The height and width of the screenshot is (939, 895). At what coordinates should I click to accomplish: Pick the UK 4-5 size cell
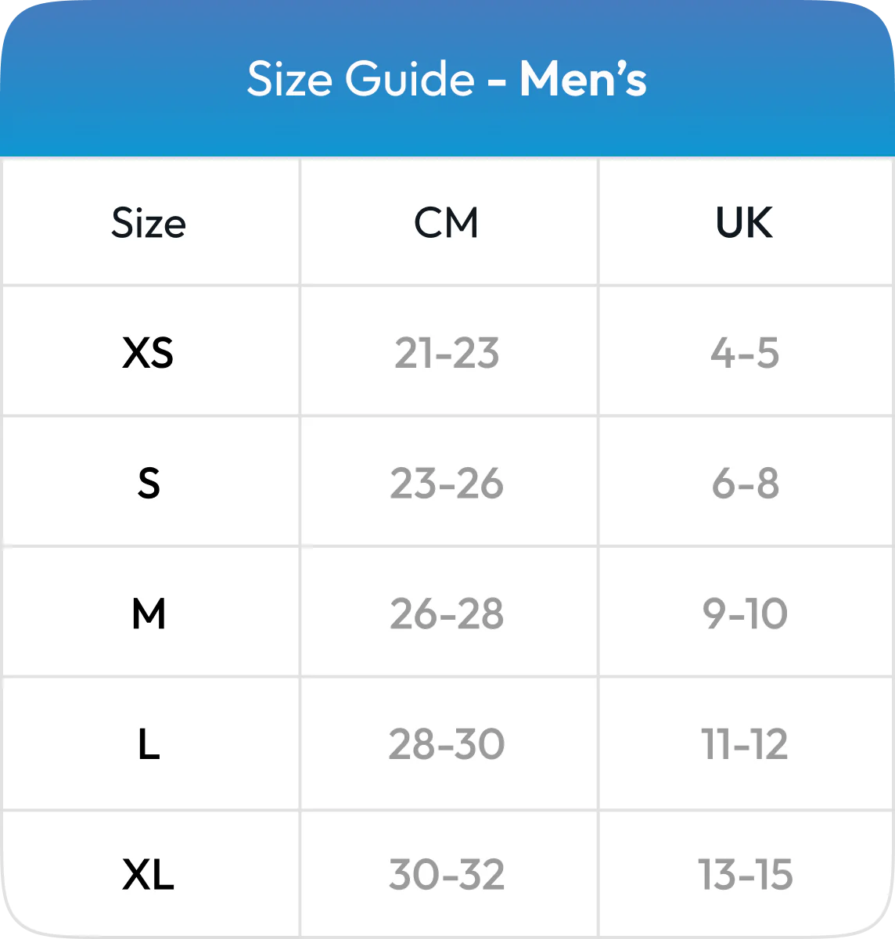point(745,354)
